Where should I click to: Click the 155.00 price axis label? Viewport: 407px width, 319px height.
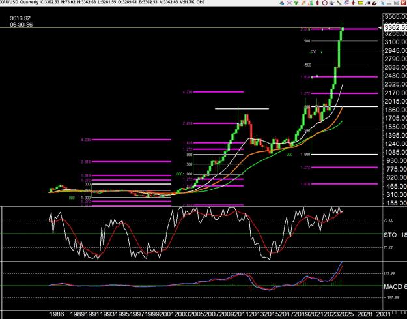(x=397, y=203)
